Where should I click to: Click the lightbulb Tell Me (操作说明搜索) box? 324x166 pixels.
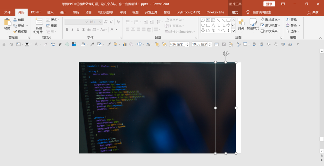[259, 12]
